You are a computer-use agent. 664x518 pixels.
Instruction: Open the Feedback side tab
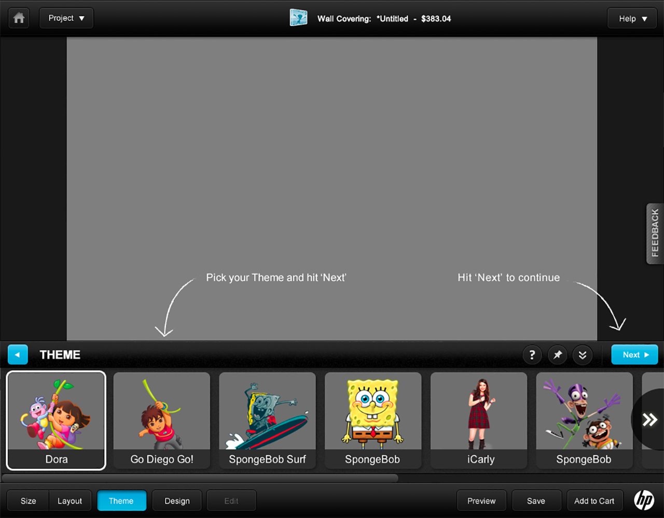655,233
